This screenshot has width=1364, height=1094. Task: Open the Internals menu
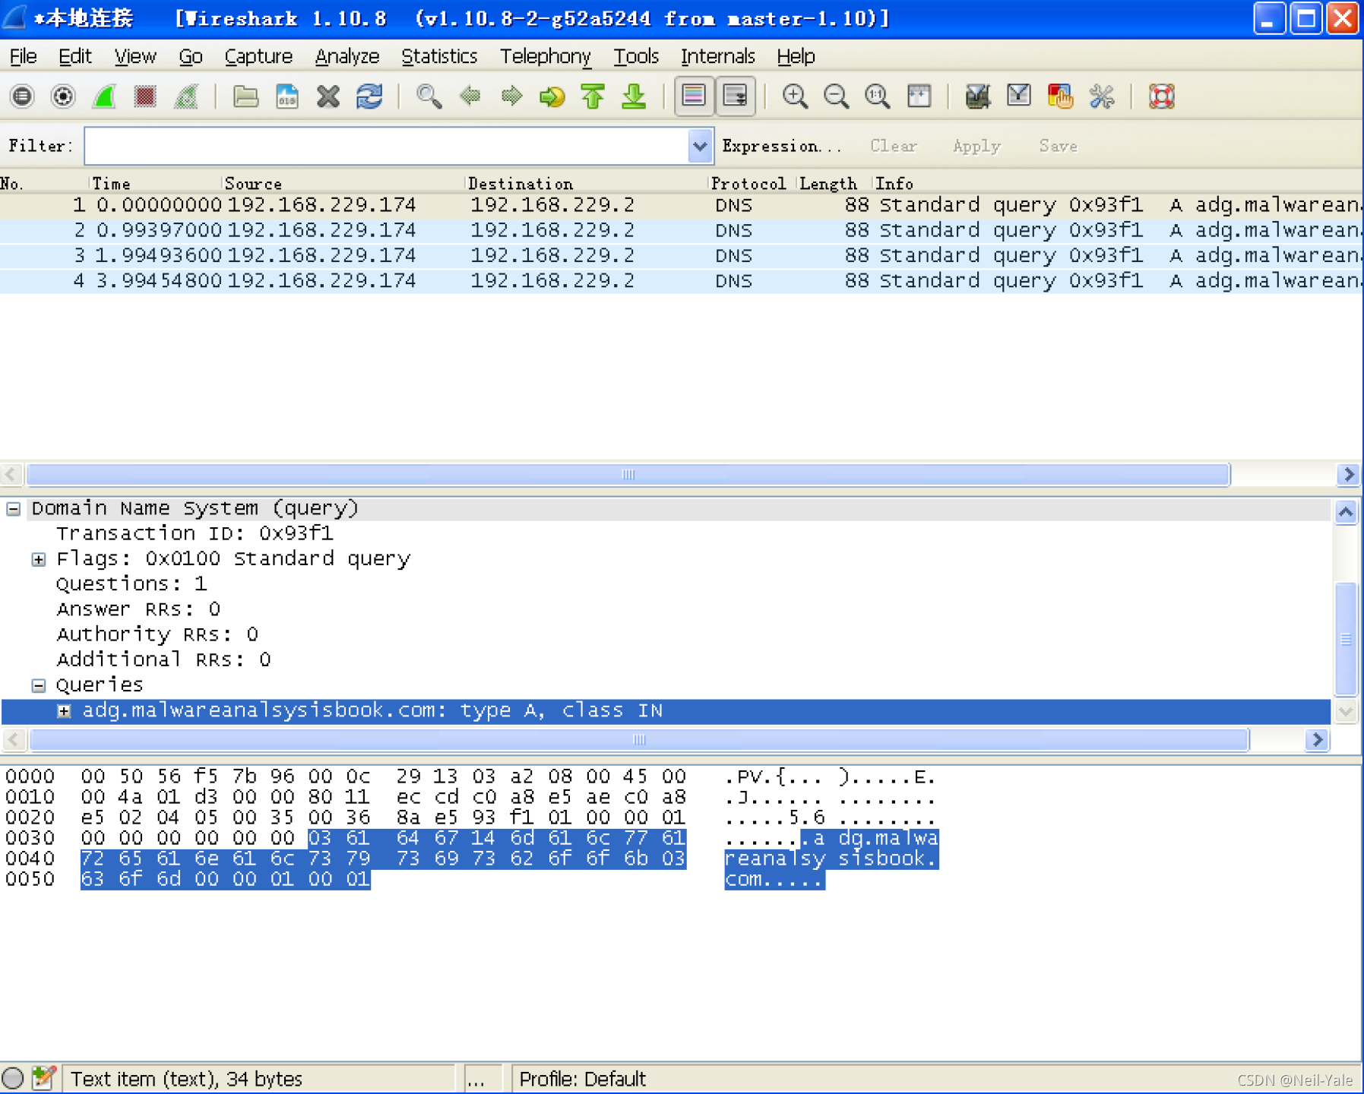point(717,56)
